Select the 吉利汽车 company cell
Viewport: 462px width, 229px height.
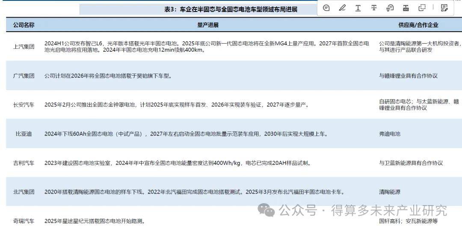tap(24, 163)
